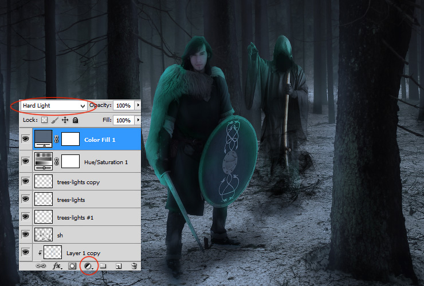Select the trees-lights copy layer thumbnail
424x286 pixels.
(44, 181)
